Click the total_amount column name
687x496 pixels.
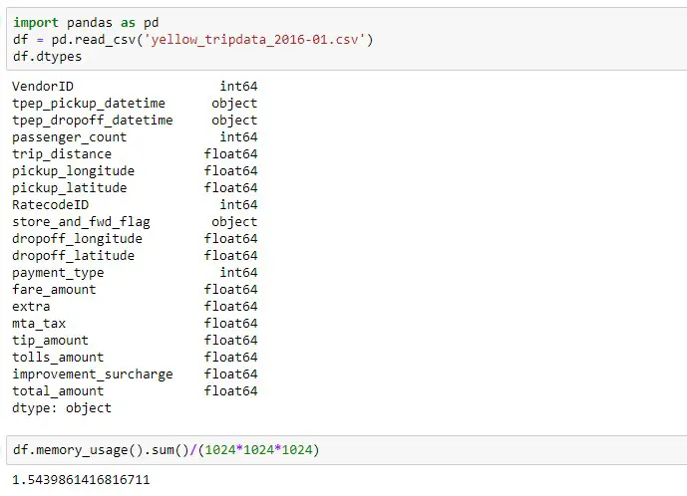click(x=58, y=391)
